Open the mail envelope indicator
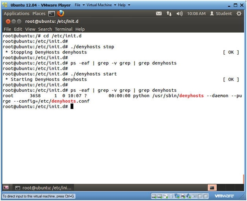This screenshot has height=201, width=247. 159,13
